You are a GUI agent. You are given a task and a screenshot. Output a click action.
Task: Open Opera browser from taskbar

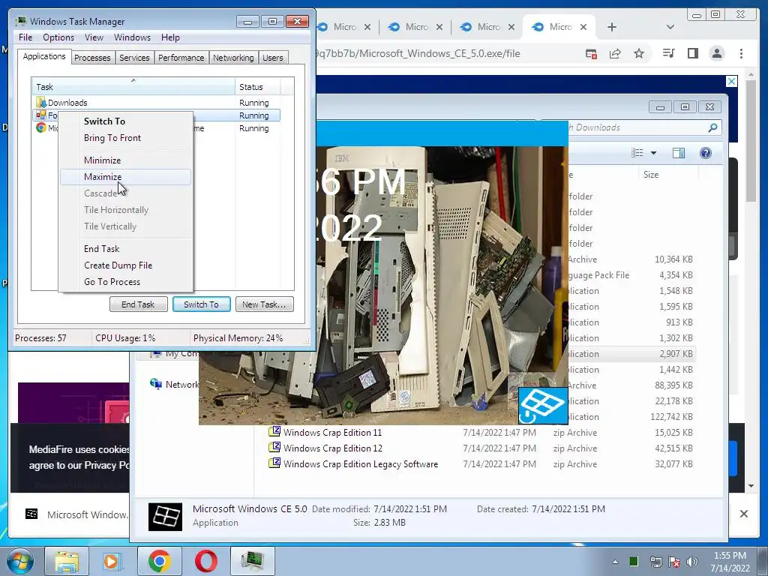206,561
